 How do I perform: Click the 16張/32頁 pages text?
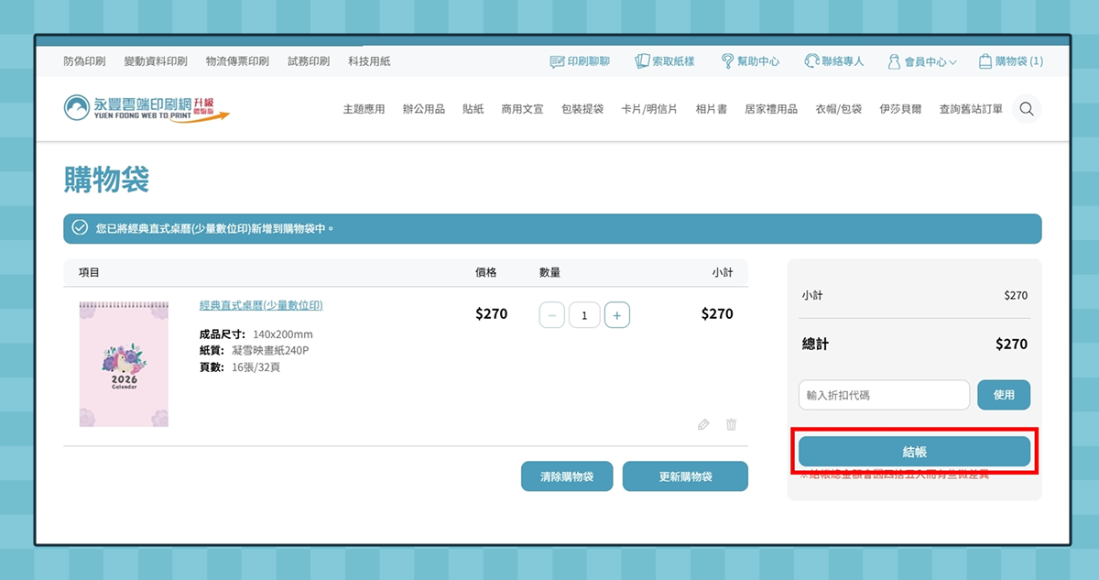[256, 367]
